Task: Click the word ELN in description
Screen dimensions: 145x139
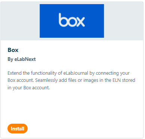Action: 117,80
